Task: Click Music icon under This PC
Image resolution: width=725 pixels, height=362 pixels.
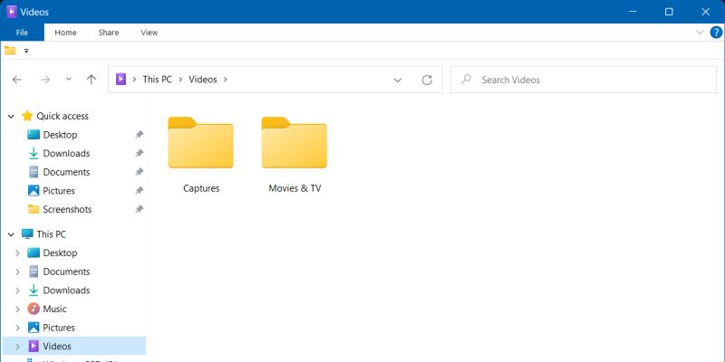Action: 34,309
